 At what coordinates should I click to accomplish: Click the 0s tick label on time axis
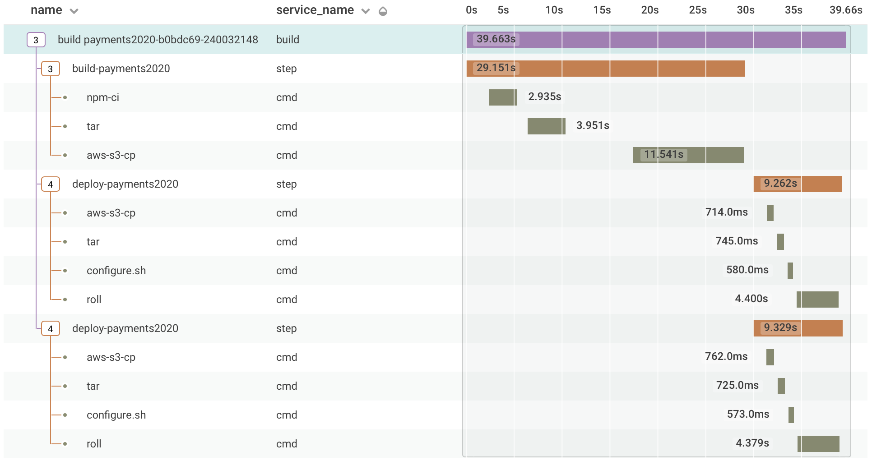tap(472, 10)
